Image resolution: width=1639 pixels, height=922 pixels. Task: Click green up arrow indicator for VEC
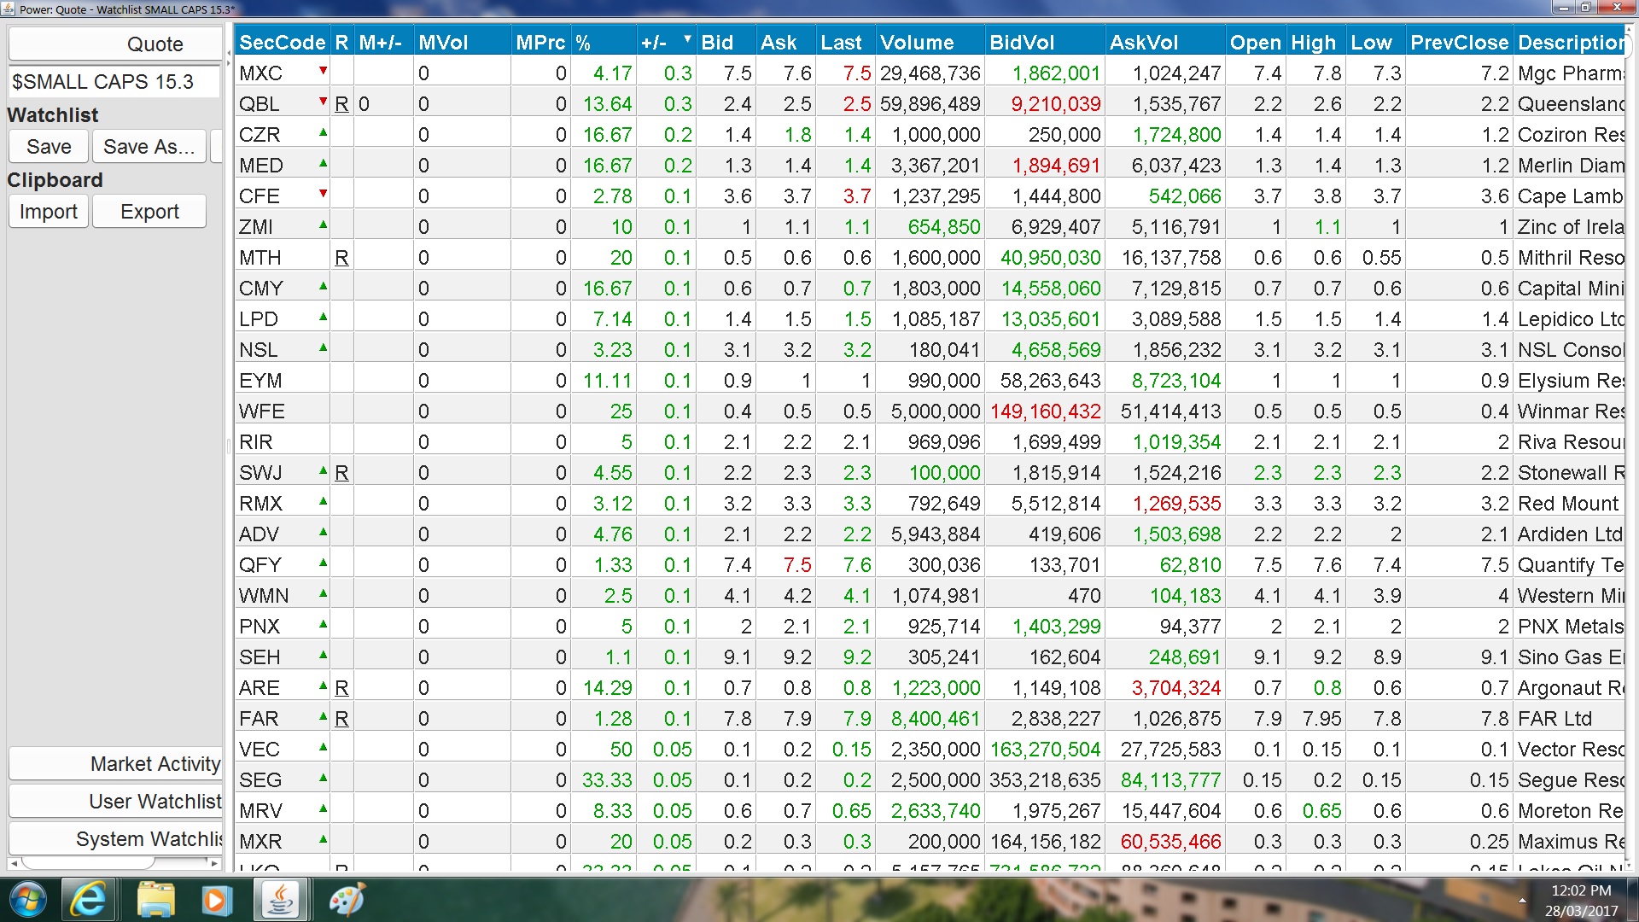coord(323,747)
